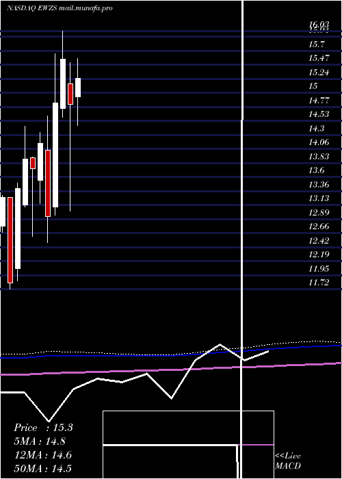342x479 pixels.
Task: Click the 12.66 price level label
Action: click(319, 226)
